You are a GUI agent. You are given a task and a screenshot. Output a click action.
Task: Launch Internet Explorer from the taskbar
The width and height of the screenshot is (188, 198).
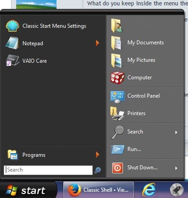[149, 189]
